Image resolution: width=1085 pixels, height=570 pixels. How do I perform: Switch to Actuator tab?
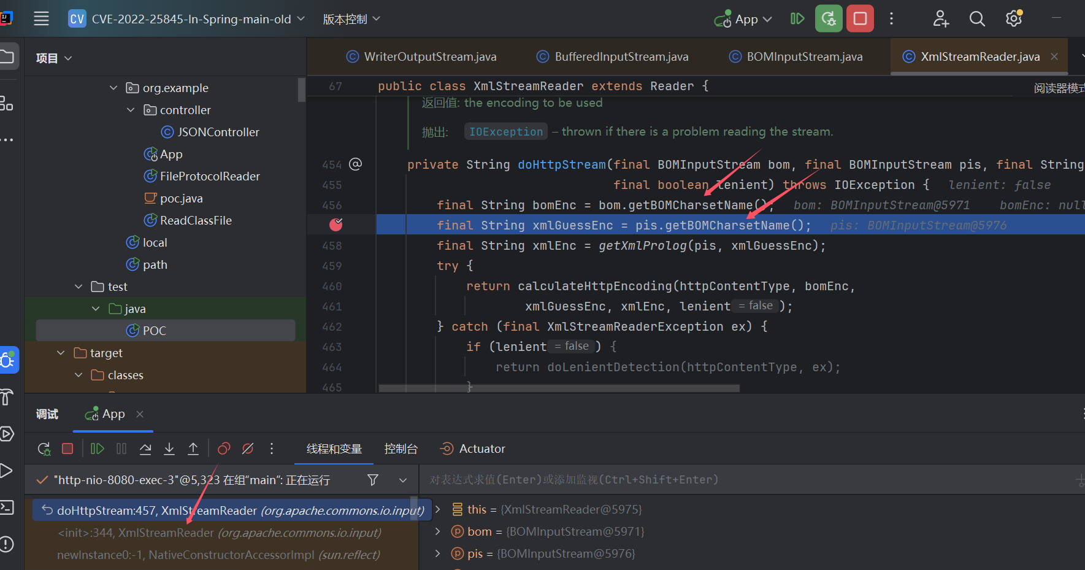click(x=473, y=449)
